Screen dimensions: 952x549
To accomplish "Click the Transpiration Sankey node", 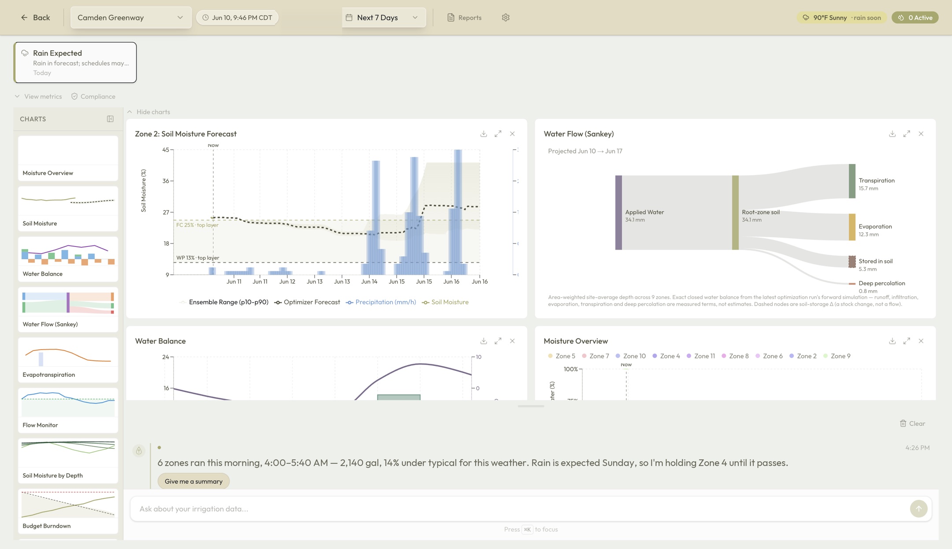I will [x=852, y=181].
